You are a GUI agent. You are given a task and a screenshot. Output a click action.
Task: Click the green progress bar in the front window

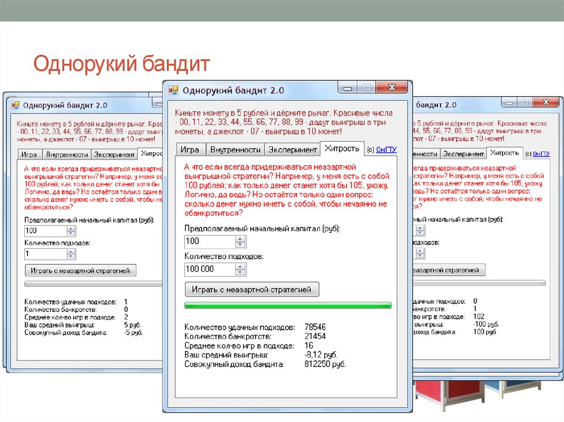[288, 305]
